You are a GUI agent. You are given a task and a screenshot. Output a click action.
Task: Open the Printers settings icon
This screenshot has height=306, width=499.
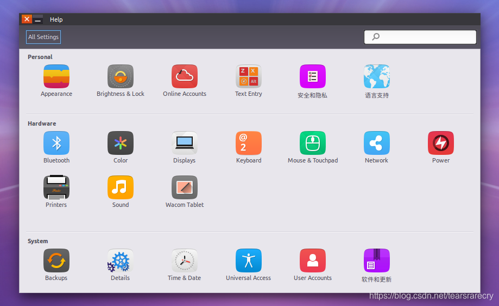click(x=56, y=187)
